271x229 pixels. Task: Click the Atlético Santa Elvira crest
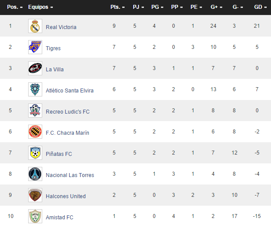click(35, 90)
